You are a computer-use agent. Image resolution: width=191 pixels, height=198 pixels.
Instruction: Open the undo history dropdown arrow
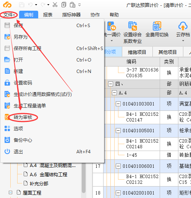pyautogui.click(x=36, y=5)
